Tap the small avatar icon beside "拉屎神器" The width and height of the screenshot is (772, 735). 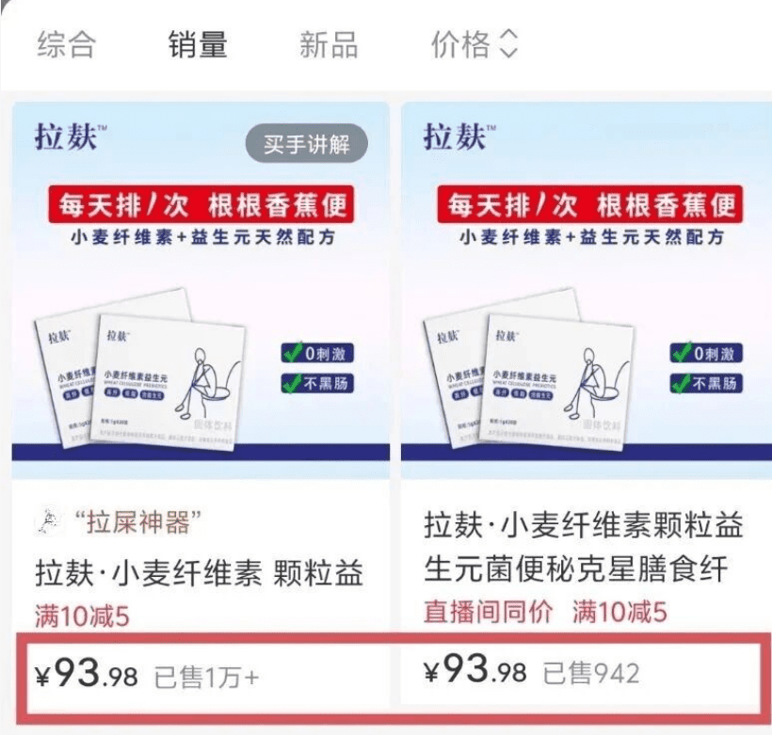click(49, 521)
